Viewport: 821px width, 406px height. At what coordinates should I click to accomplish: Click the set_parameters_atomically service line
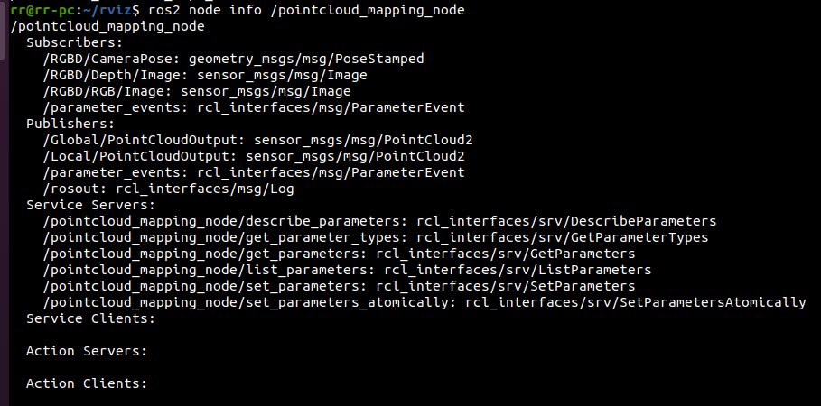(x=424, y=302)
